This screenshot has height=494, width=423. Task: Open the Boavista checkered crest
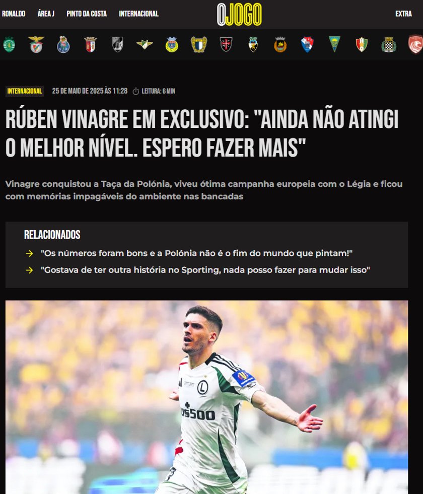389,44
